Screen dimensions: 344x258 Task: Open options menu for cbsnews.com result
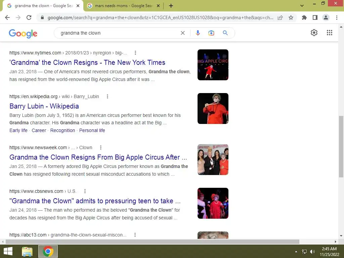(x=85, y=191)
